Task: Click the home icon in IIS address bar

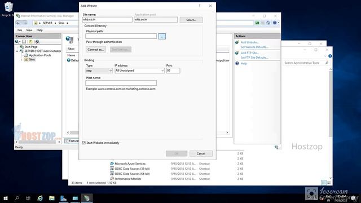Action: tap(268, 23)
